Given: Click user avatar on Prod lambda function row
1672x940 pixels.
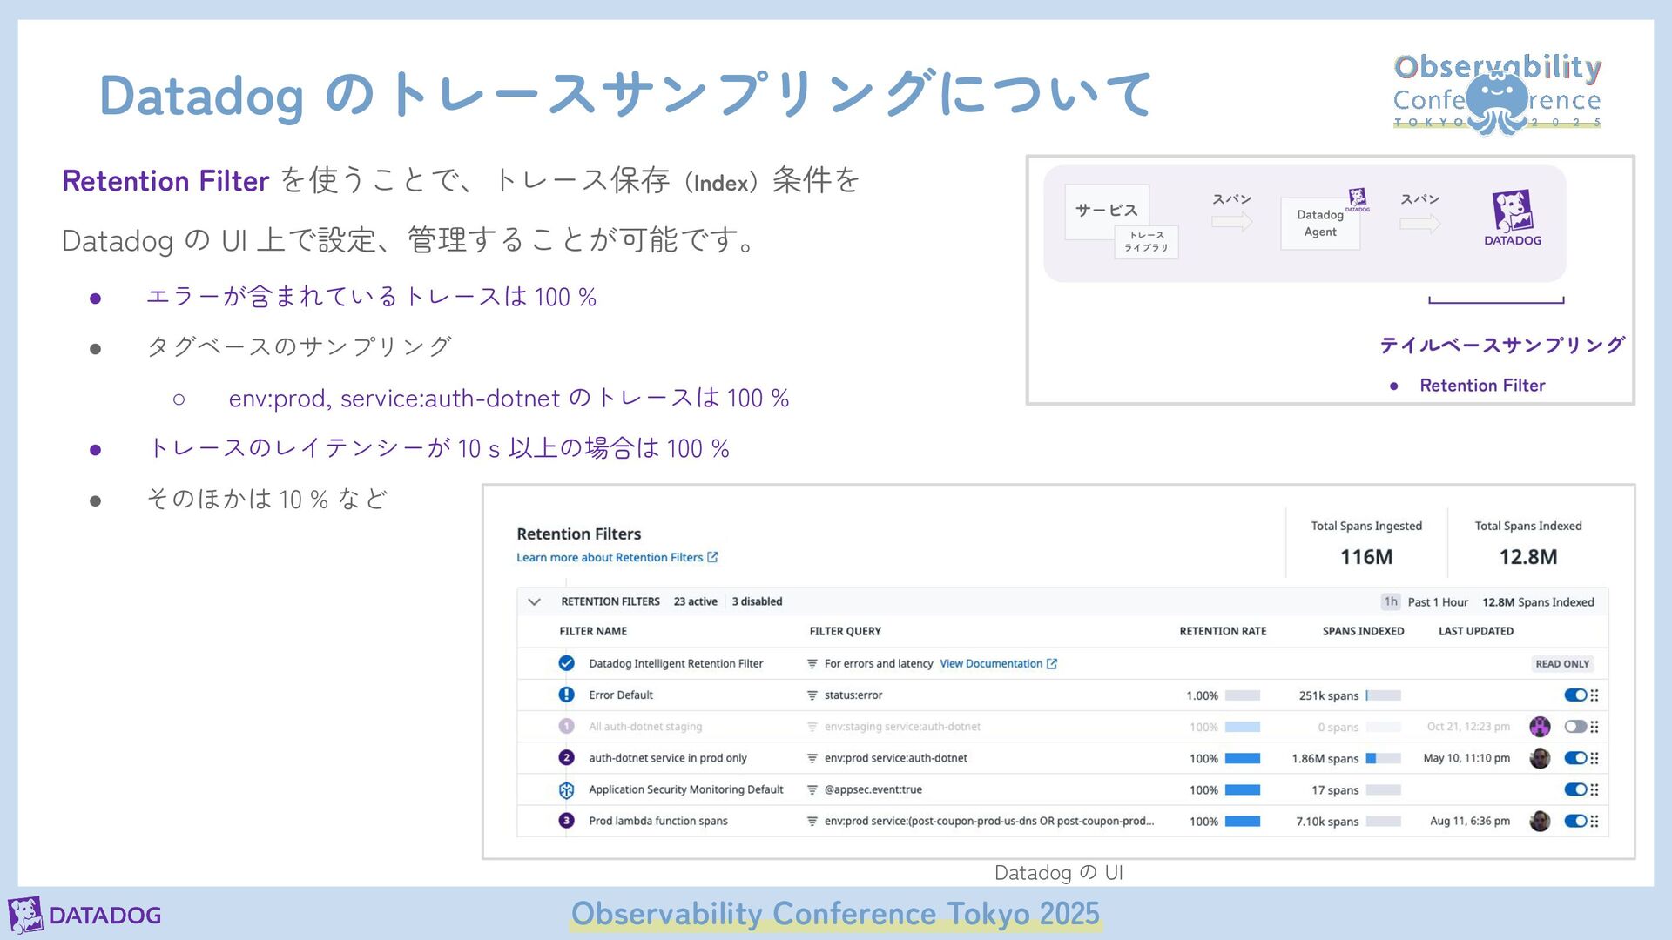Looking at the screenshot, I should tap(1540, 821).
